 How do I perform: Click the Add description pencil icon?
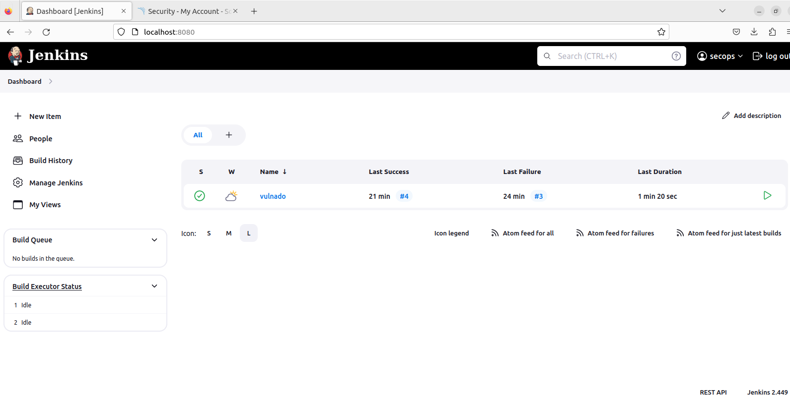click(726, 116)
